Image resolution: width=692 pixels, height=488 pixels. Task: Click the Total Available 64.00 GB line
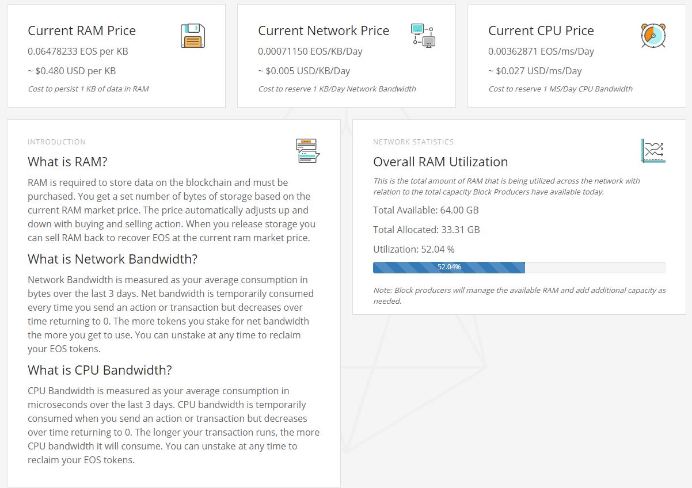point(426,210)
